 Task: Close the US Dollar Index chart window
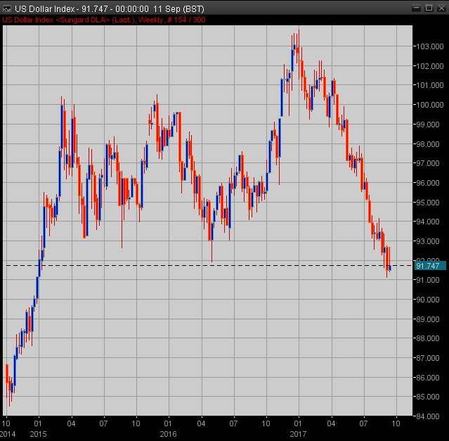(440, 6)
